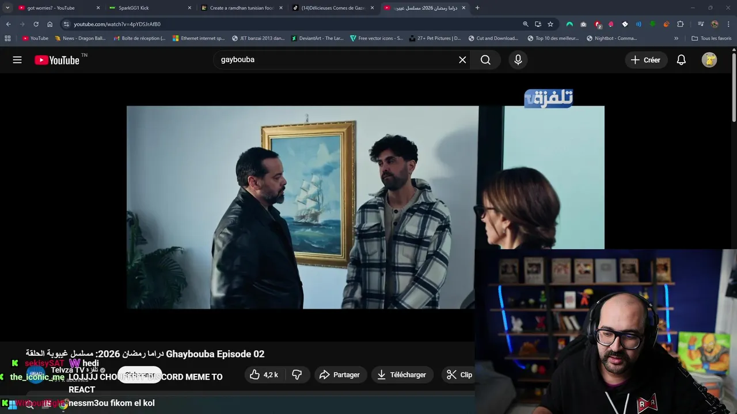Open the 'Boîte de réception' bookmark
Viewport: 737px width, 414px height.
pyautogui.click(x=139, y=39)
